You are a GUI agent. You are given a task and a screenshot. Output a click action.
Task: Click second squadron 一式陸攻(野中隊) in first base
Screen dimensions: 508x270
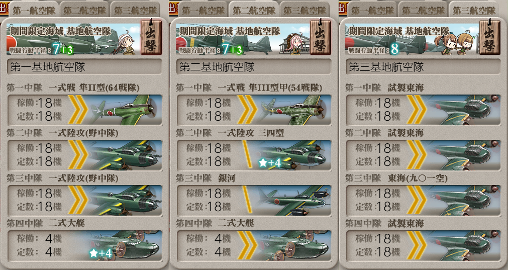point(84,155)
